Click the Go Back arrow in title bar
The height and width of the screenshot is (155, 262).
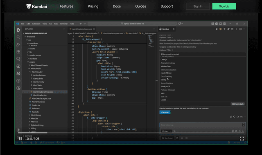81,24
